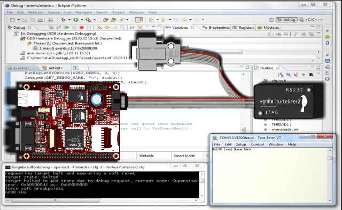Screen dimensions: 342x210
Task: Click the Suspend icon in Debug view
Action: (x=74, y=27)
